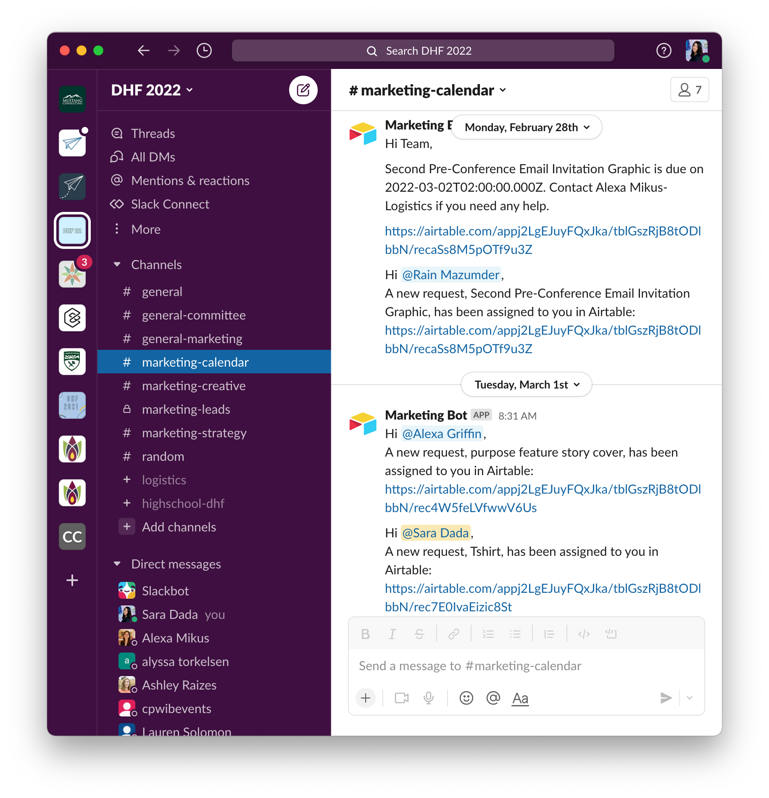Open Mentions & reactions
This screenshot has width=769, height=798.
214,180
